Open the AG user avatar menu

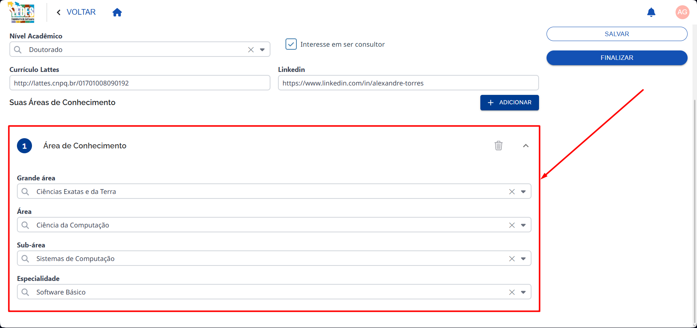[682, 12]
